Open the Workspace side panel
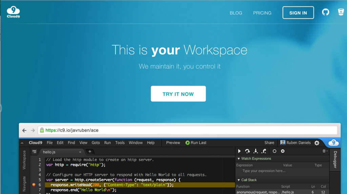 [x=24, y=160]
